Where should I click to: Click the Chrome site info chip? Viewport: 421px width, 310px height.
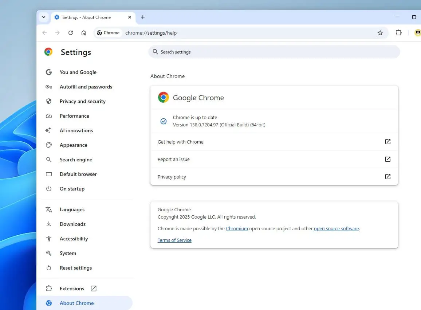point(108,33)
